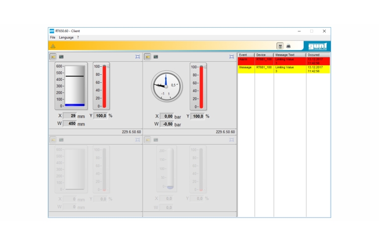Select the red Alarm event cell
Viewport: 379px width, 245px height.
(x=246, y=61)
